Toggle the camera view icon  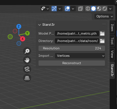click(x=27, y=69)
